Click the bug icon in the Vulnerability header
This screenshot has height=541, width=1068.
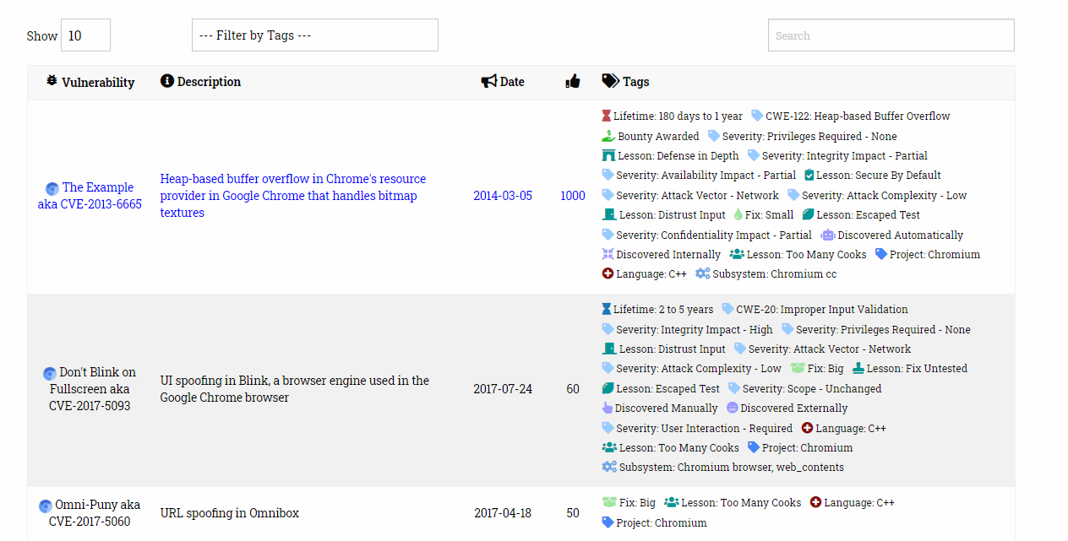[50, 81]
